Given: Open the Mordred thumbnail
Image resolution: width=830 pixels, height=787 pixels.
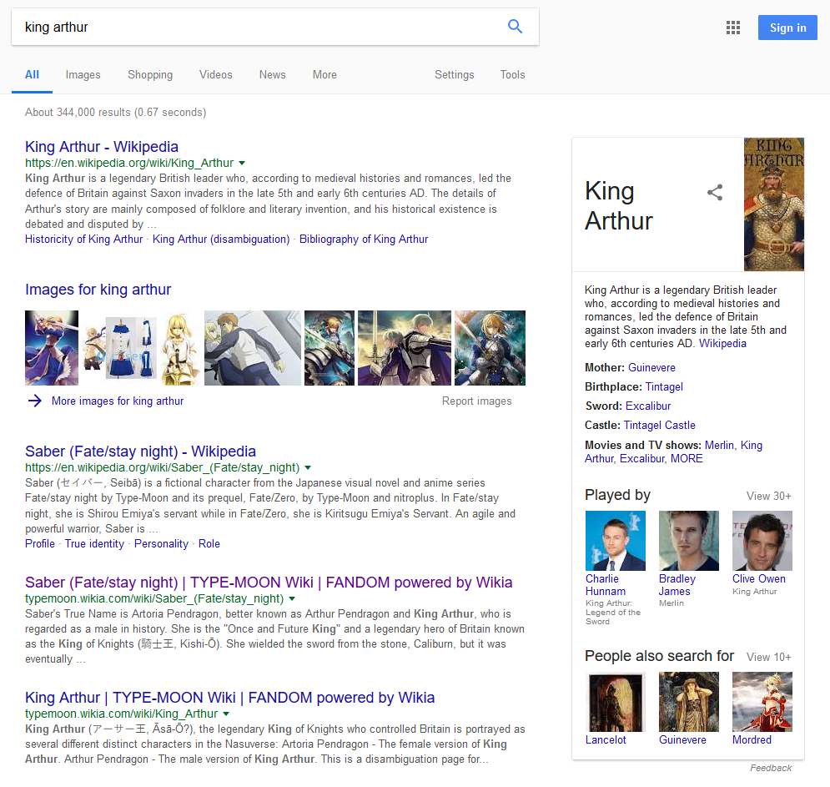Looking at the screenshot, I should [x=762, y=702].
